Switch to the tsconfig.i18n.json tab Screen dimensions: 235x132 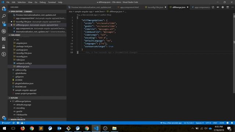(x=155, y=7)
